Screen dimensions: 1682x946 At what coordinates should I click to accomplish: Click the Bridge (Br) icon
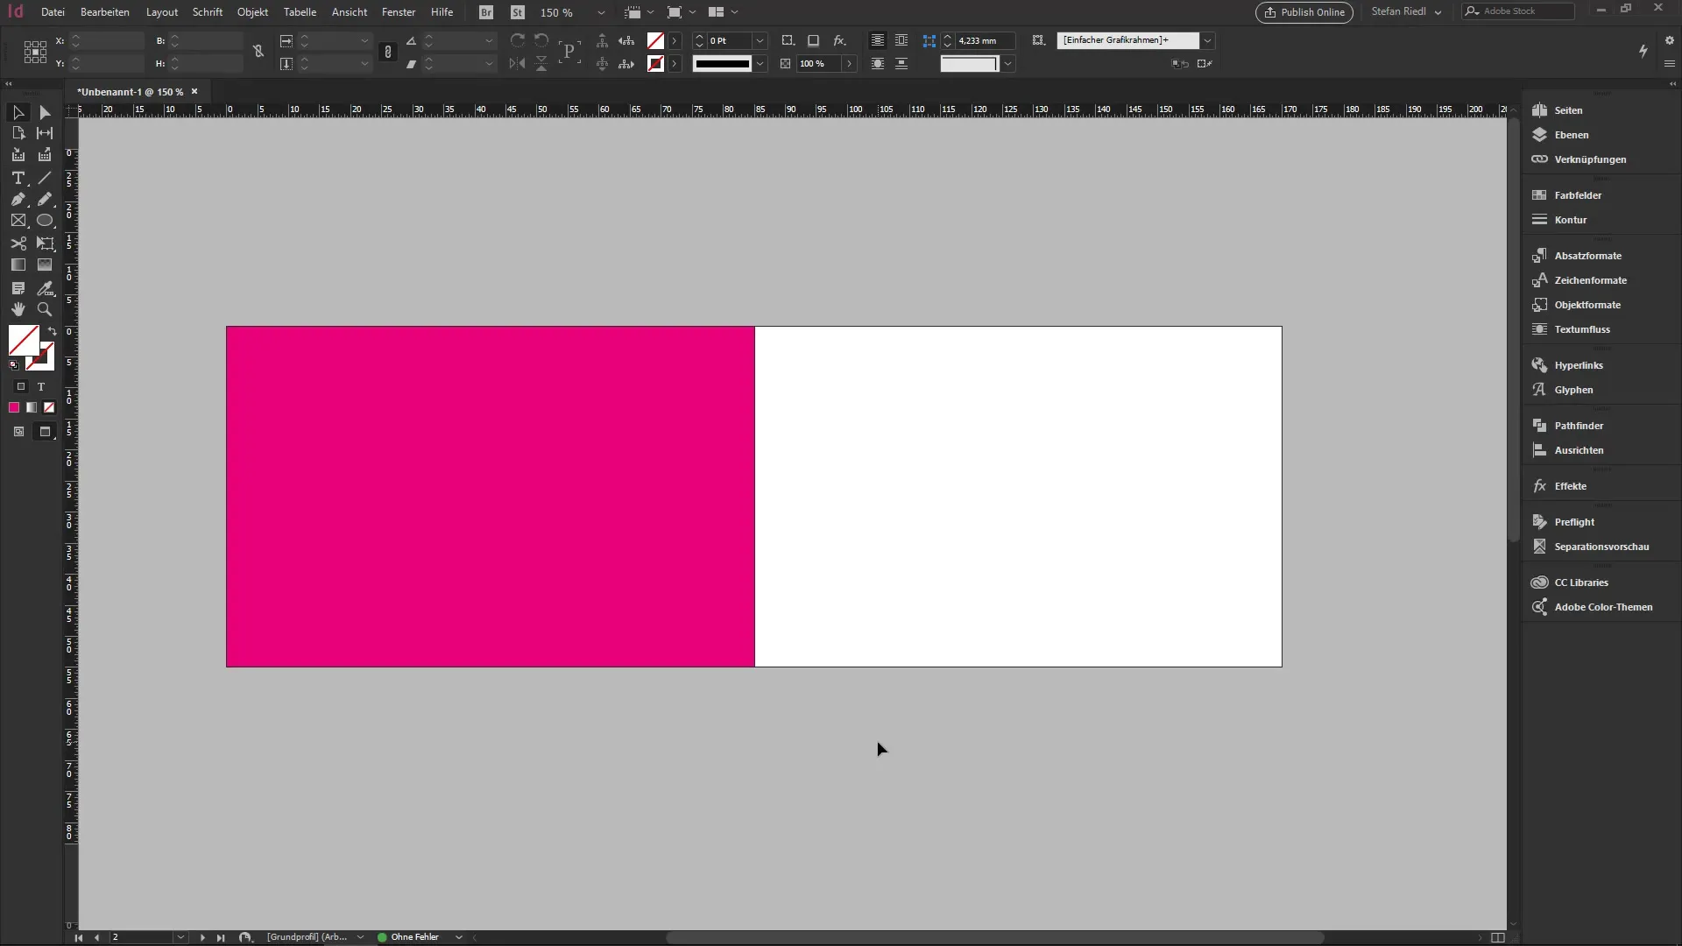tap(486, 12)
